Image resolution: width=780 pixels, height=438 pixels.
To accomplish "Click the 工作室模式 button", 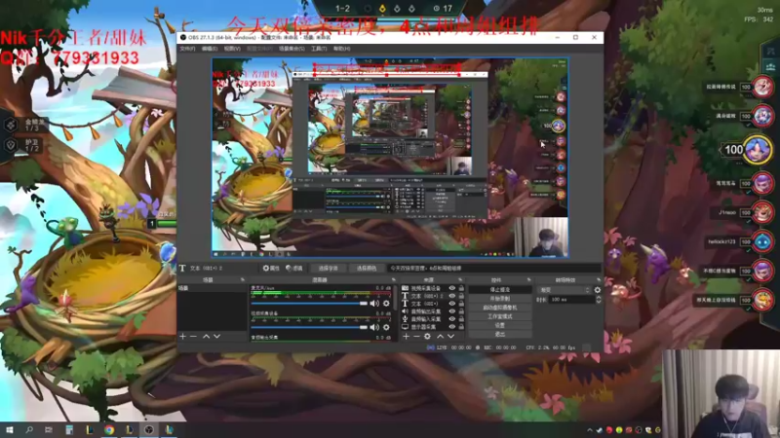I will point(500,316).
